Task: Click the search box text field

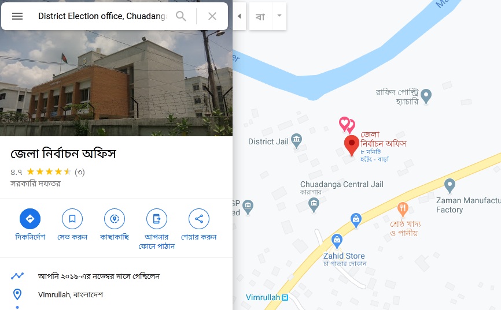Action: (x=102, y=16)
